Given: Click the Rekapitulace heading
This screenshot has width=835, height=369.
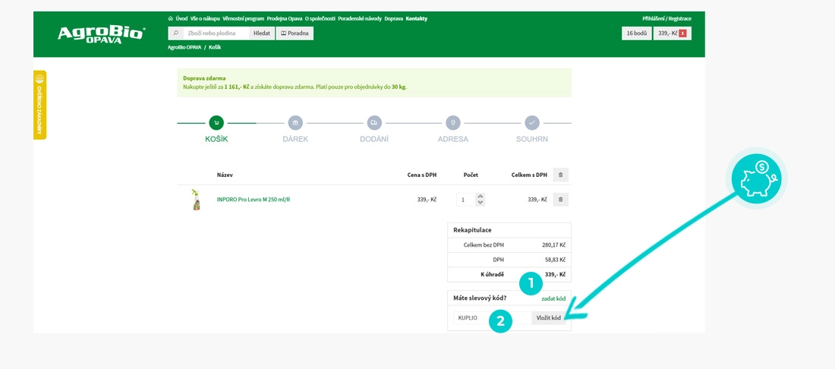Looking at the screenshot, I should (472, 230).
